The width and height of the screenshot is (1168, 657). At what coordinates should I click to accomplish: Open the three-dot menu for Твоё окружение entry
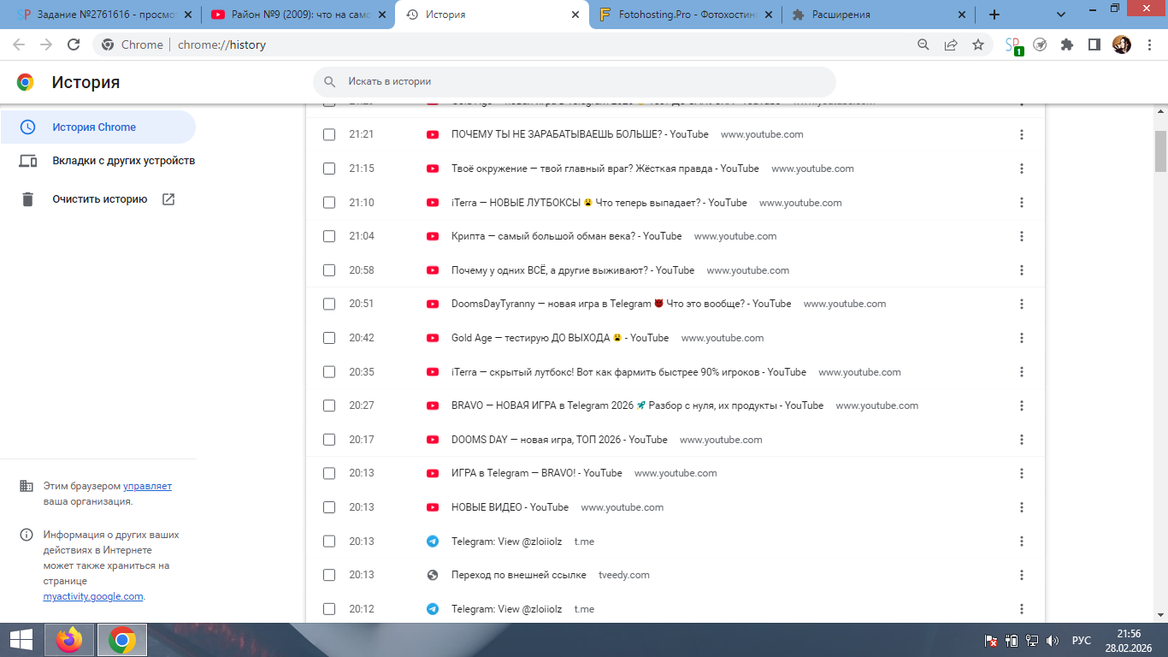pyautogui.click(x=1022, y=169)
